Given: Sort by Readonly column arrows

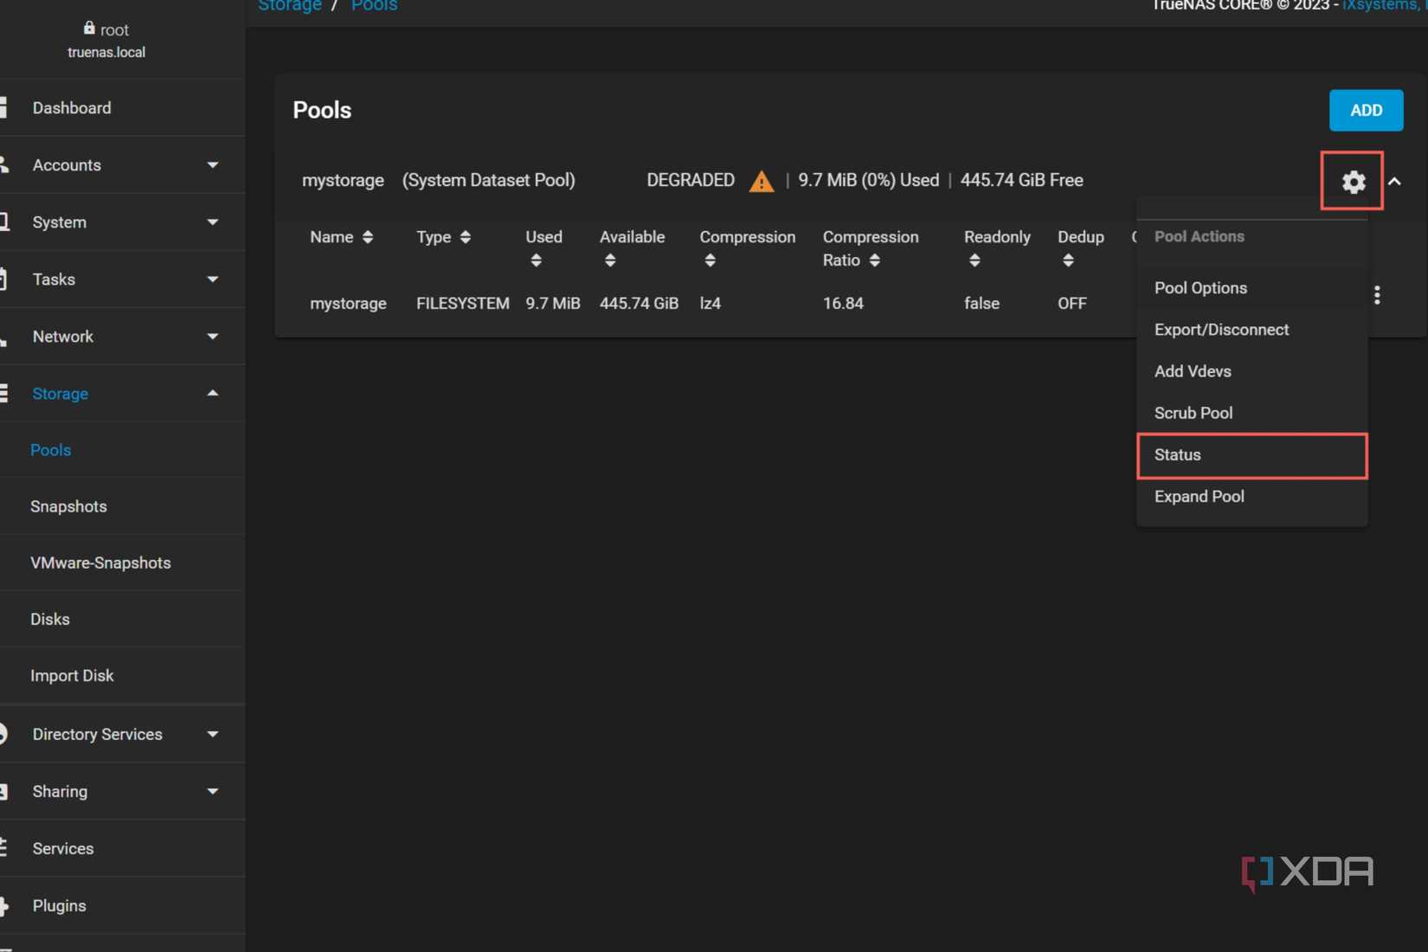Looking at the screenshot, I should click(975, 261).
